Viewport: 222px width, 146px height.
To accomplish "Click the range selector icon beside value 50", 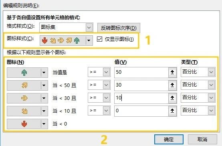I will pos(172,73).
